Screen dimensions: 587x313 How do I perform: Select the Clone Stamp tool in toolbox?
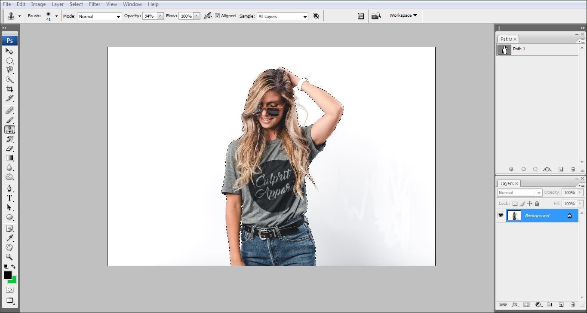click(x=9, y=129)
